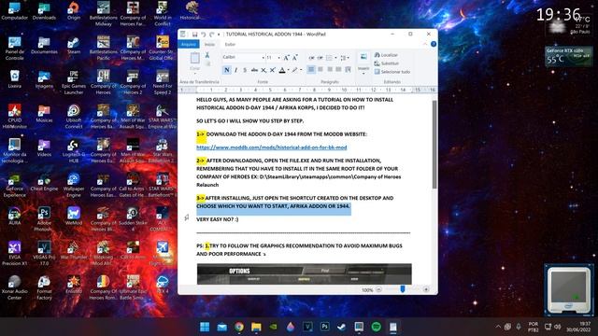The height and width of the screenshot is (336, 598).
Task: Open the Arquivo menu tab
Action: coord(189,44)
